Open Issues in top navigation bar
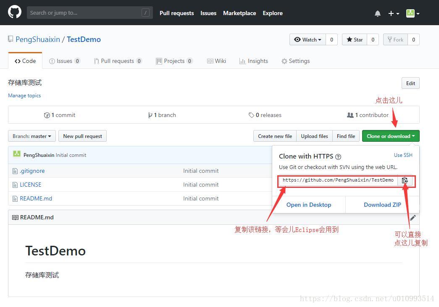The height and width of the screenshot is (307, 439). click(208, 13)
